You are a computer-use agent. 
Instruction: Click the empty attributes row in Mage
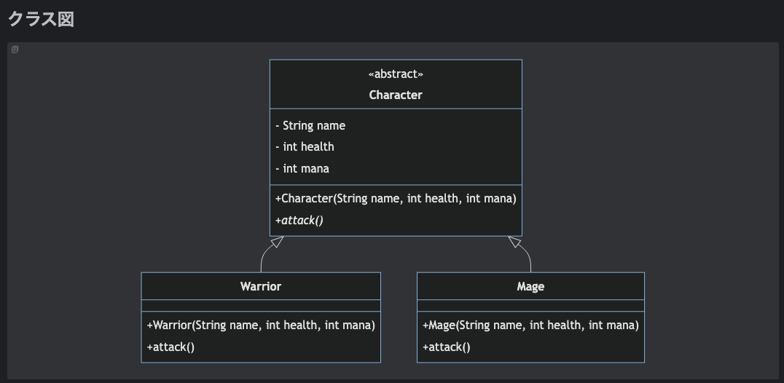[530, 306]
